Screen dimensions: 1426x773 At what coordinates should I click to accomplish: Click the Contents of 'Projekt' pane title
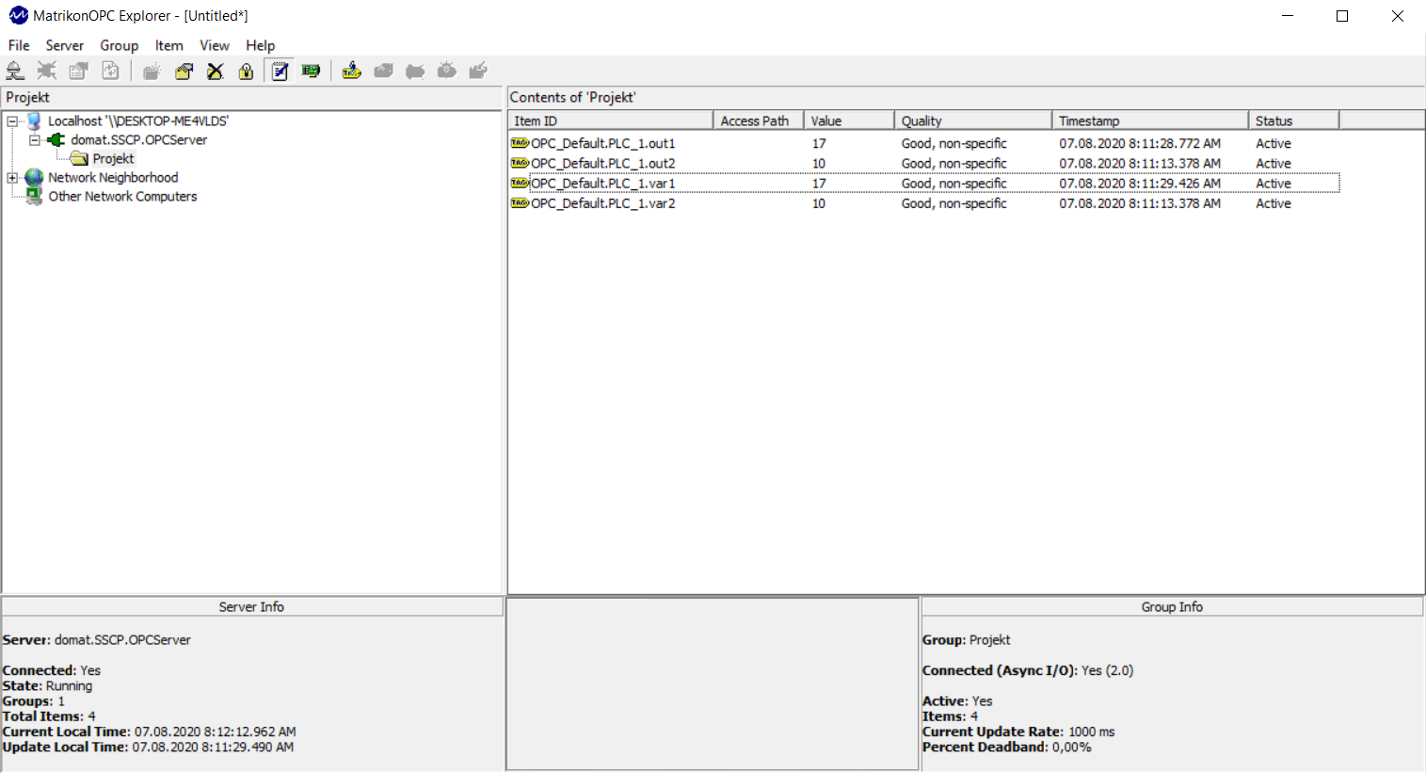point(572,97)
